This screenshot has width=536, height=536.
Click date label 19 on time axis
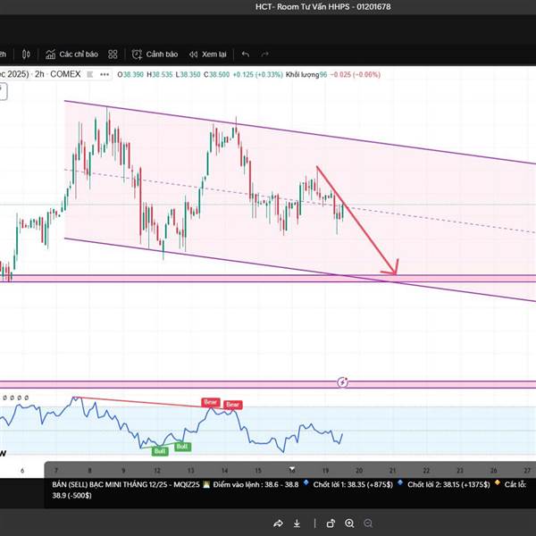(325, 471)
